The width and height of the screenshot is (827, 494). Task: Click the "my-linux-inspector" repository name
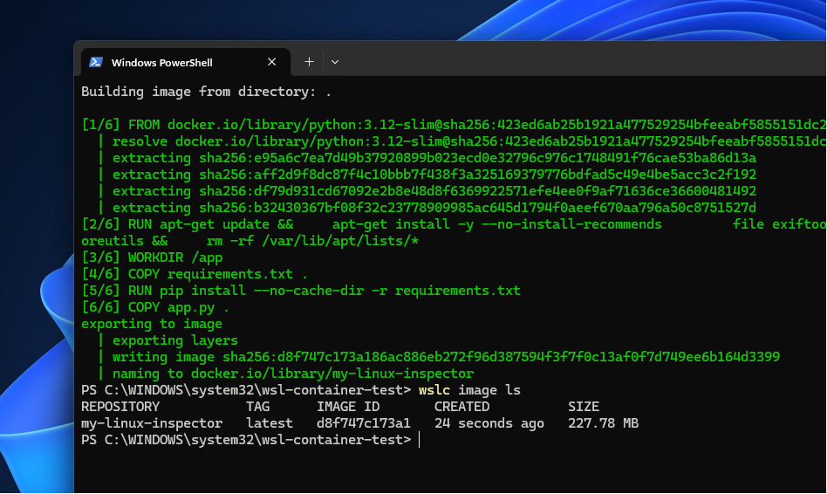[152, 423]
